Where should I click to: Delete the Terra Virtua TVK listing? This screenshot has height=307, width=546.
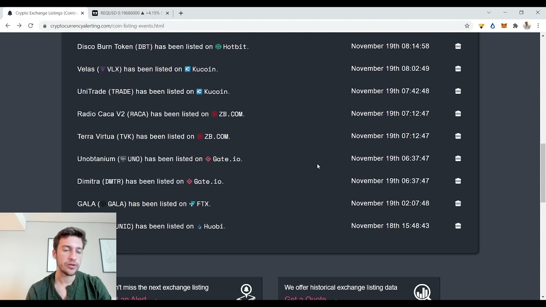pos(458,136)
